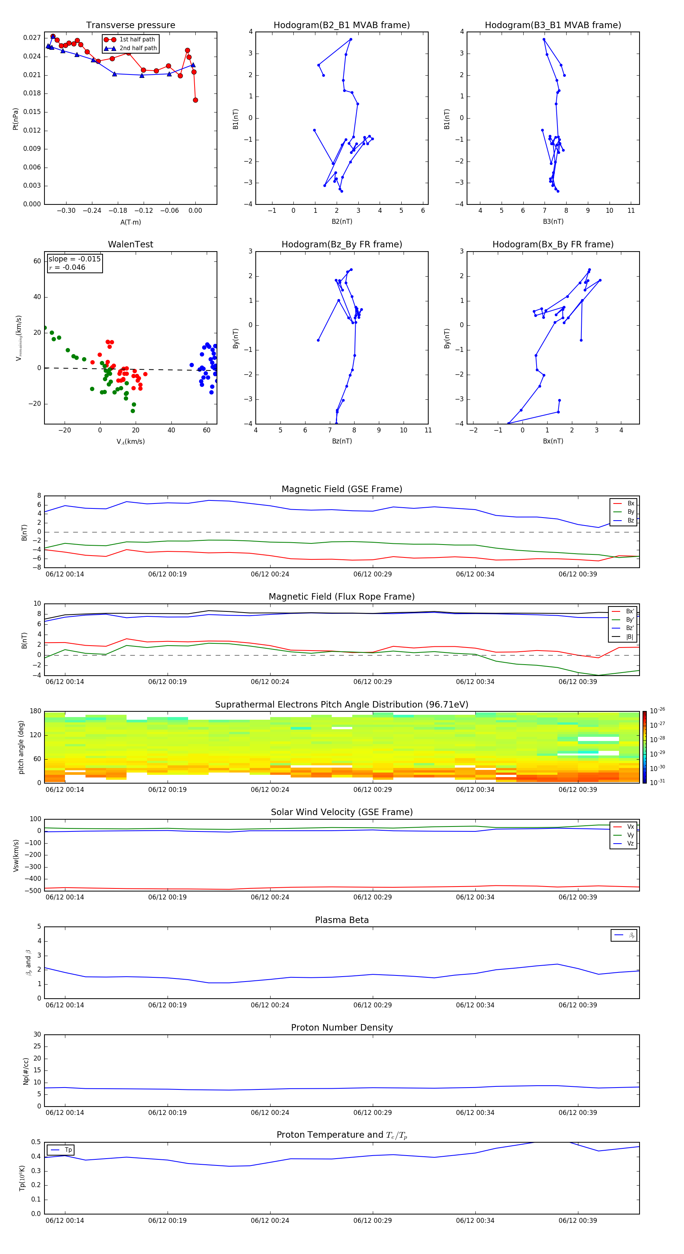
Task: Click '06/12 00:14' tick under GSE Magnetic Field plot
Action: click(65, 574)
